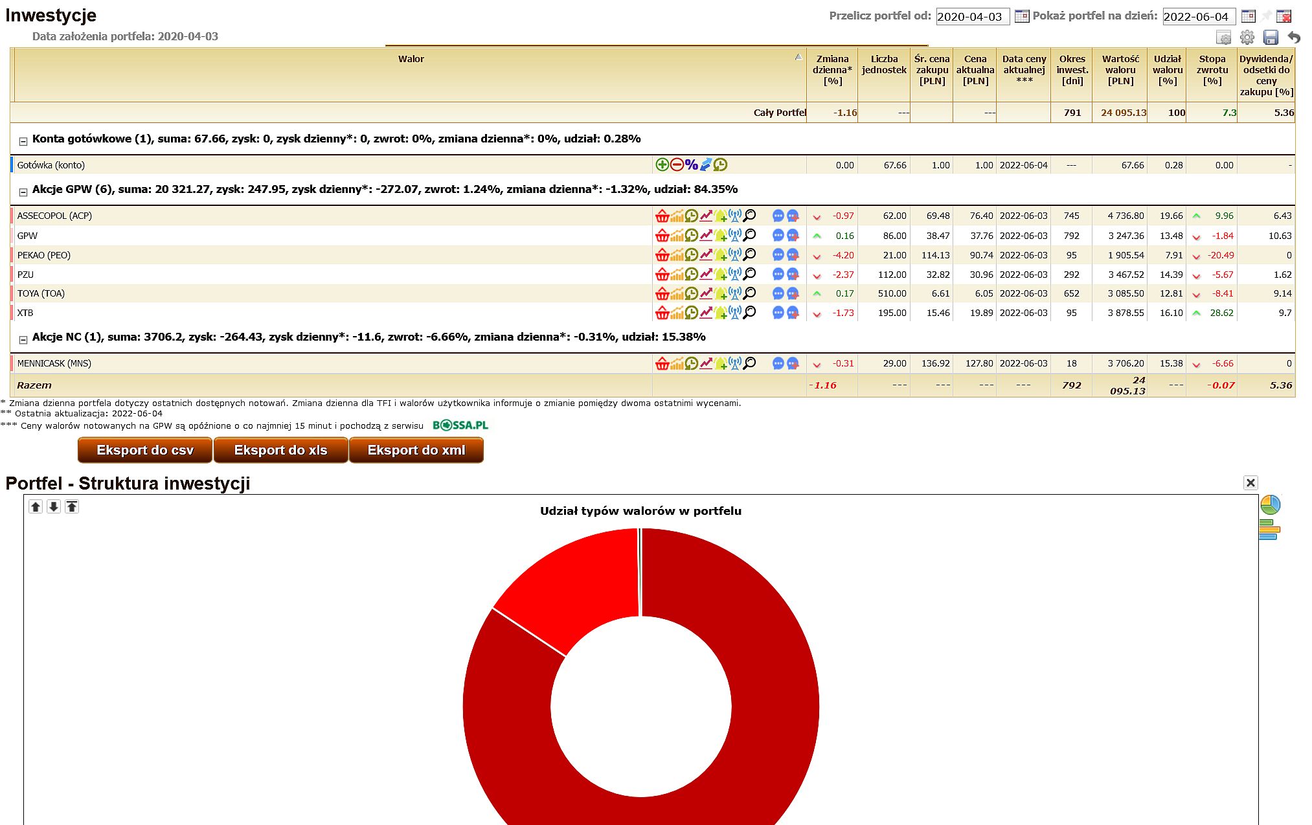Click the TOYA (TOA) name
This screenshot has width=1312, height=825.
coord(41,293)
